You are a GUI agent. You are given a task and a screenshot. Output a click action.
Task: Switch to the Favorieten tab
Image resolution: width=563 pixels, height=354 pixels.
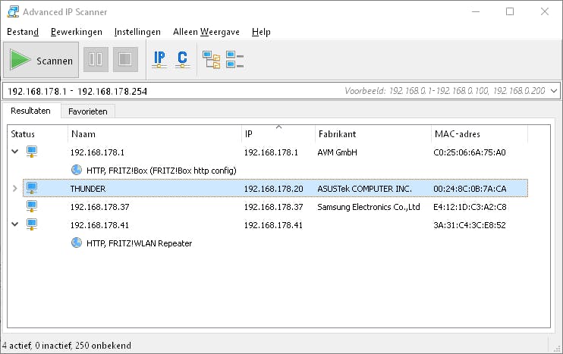[x=88, y=111]
